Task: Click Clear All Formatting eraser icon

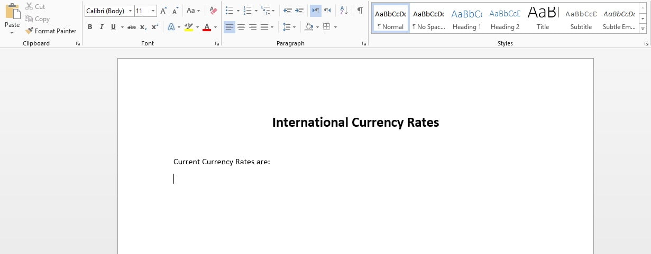Action: 213,11
